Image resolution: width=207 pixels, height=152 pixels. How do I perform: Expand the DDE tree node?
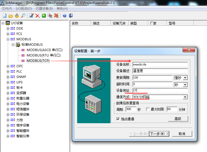pos(8,29)
